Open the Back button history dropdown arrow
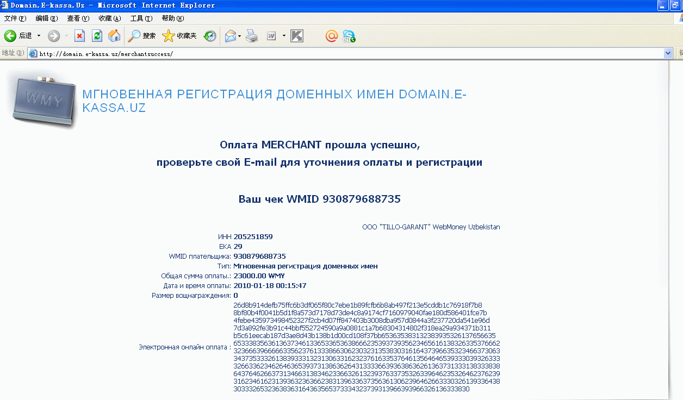 [x=39, y=36]
